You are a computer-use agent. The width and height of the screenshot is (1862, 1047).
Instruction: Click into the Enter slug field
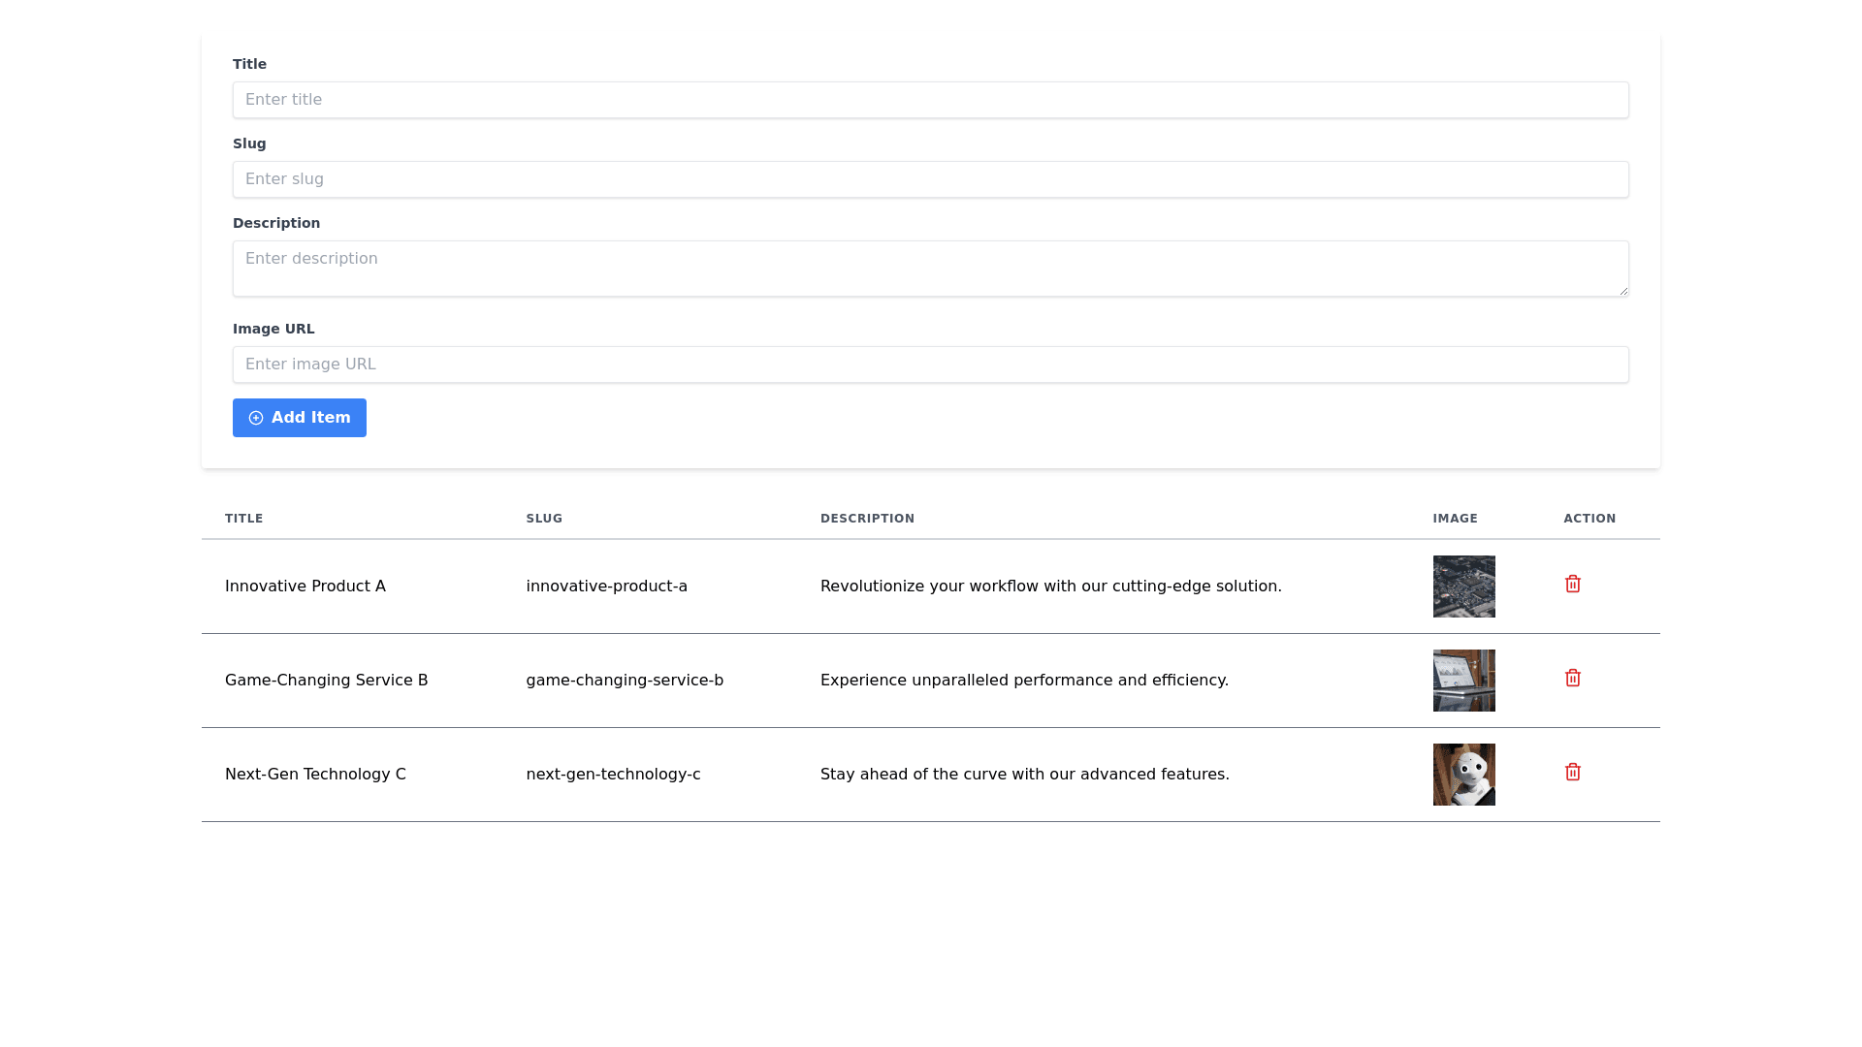(x=930, y=179)
